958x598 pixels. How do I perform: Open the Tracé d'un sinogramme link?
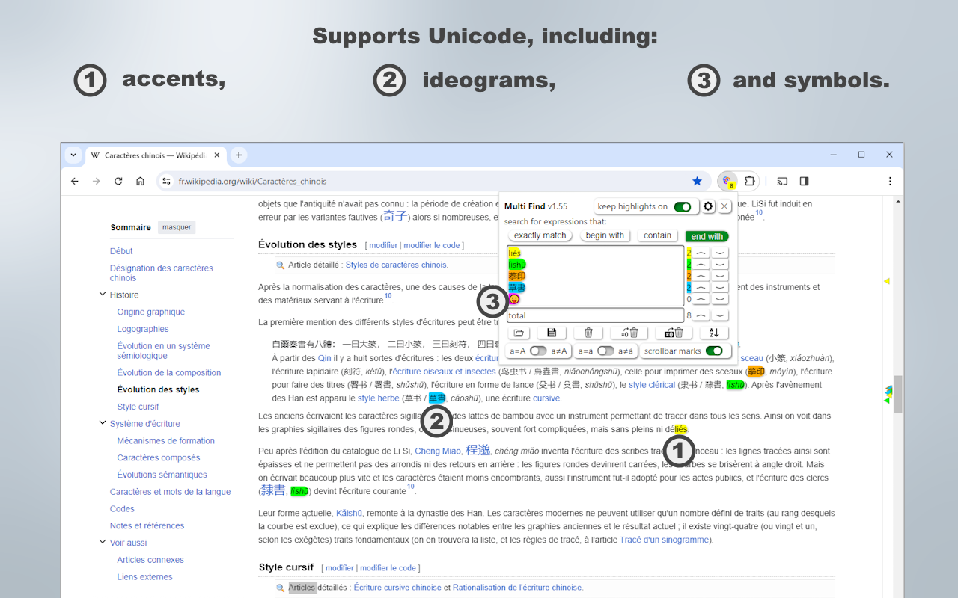[x=665, y=540]
